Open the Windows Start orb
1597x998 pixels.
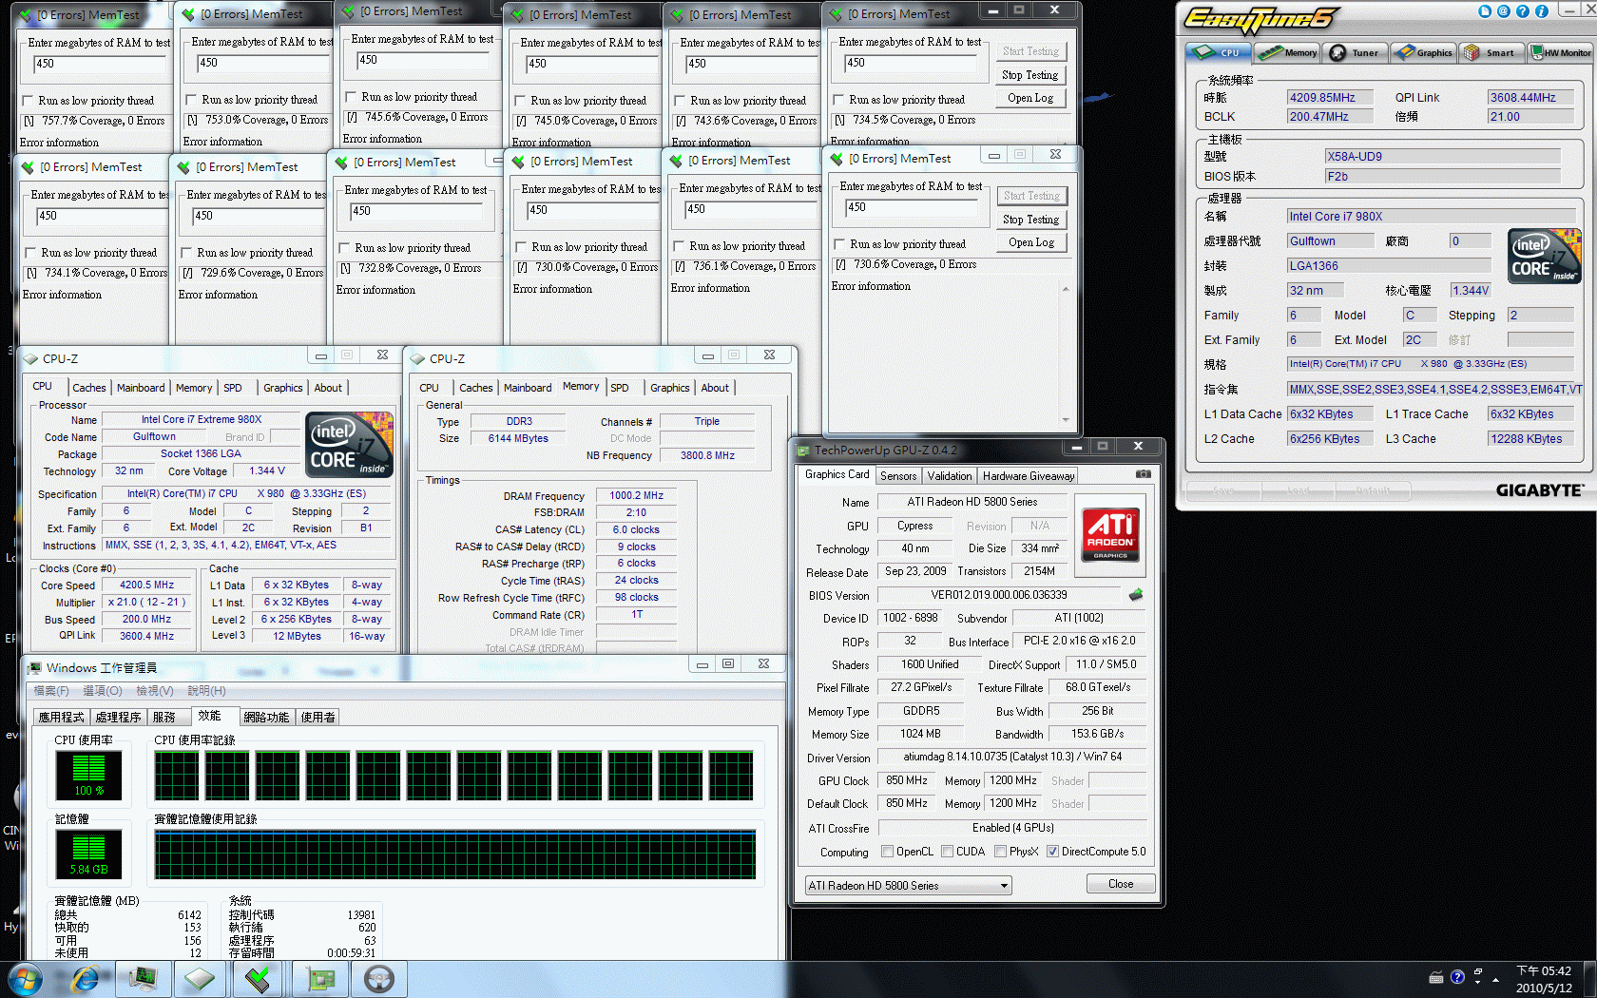pyautogui.click(x=26, y=979)
